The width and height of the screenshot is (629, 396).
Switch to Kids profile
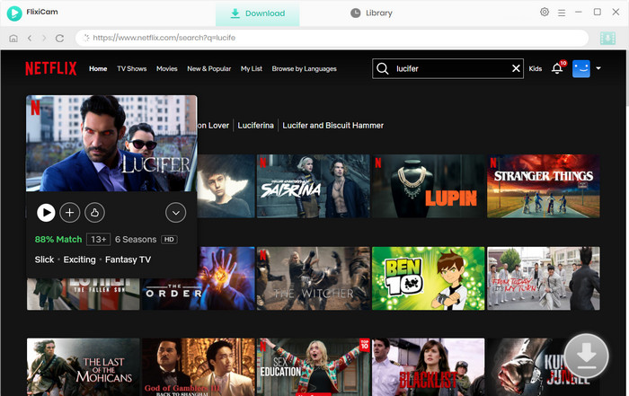536,69
